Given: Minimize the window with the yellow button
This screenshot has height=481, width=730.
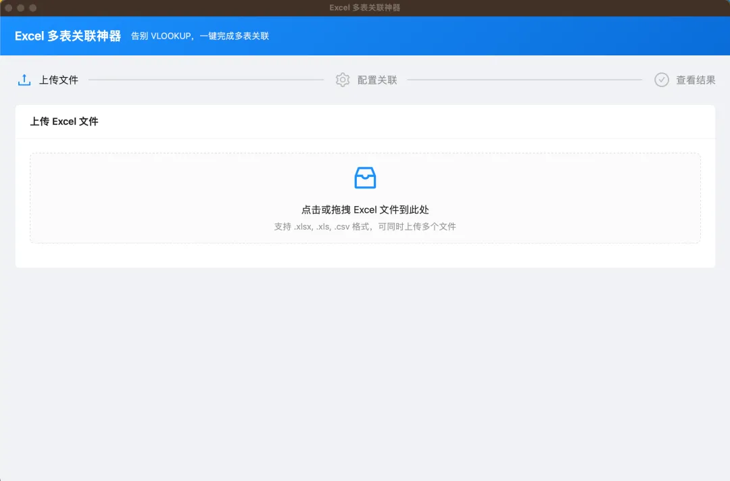Looking at the screenshot, I should pyautogui.click(x=20, y=8).
